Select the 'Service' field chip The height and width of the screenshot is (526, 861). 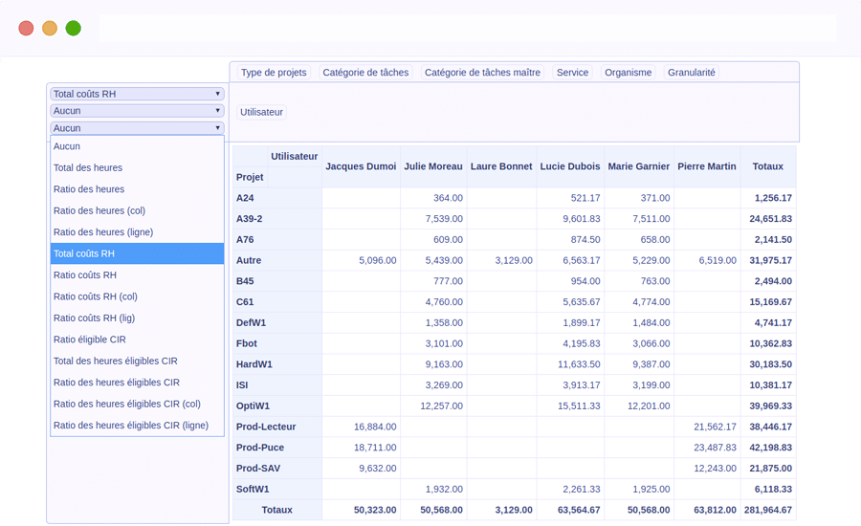(x=572, y=73)
